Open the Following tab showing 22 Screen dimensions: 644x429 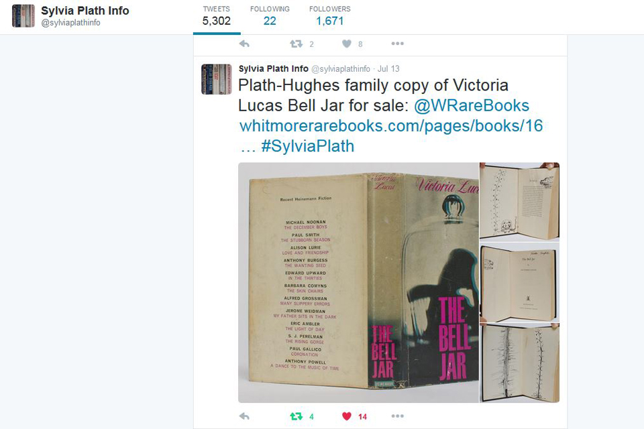tap(270, 16)
